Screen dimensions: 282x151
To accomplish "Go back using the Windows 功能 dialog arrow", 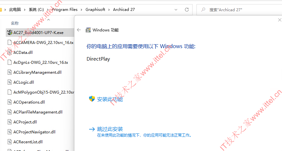I will coord(79,30).
